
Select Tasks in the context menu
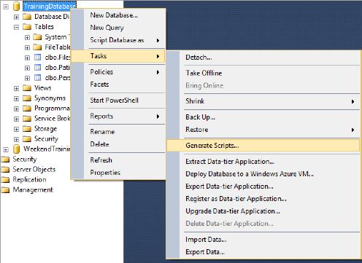point(118,56)
